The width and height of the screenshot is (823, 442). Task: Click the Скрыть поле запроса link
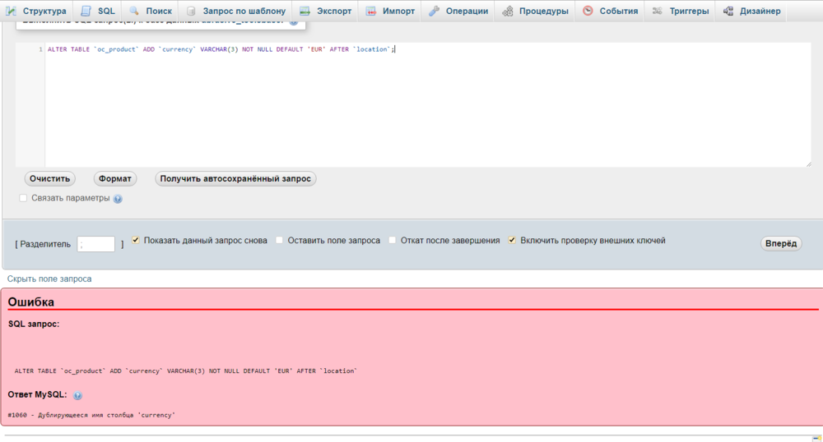pos(49,279)
